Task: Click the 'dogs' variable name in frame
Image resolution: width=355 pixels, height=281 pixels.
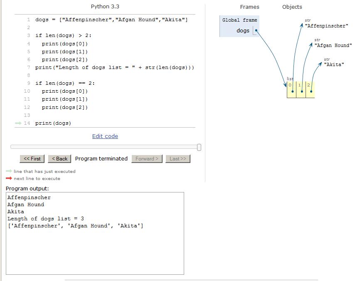Action: (243, 31)
